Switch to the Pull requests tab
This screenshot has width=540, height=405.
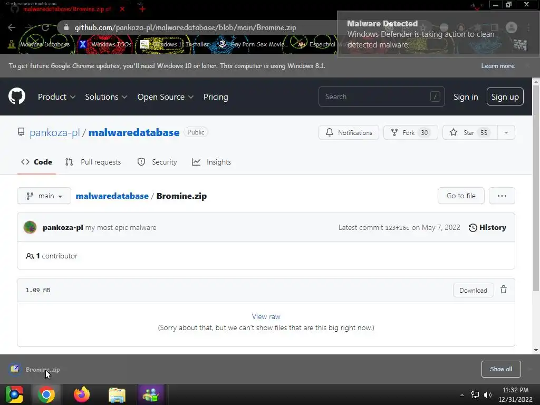pyautogui.click(x=93, y=162)
